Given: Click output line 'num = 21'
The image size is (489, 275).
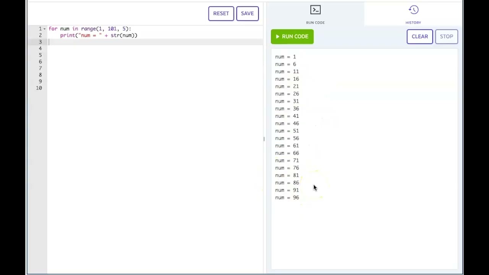Looking at the screenshot, I should pyautogui.click(x=287, y=86).
